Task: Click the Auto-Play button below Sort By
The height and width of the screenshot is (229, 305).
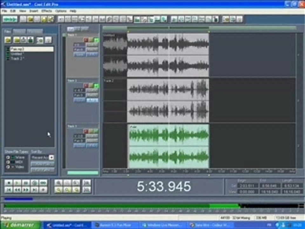Action: 42,164
